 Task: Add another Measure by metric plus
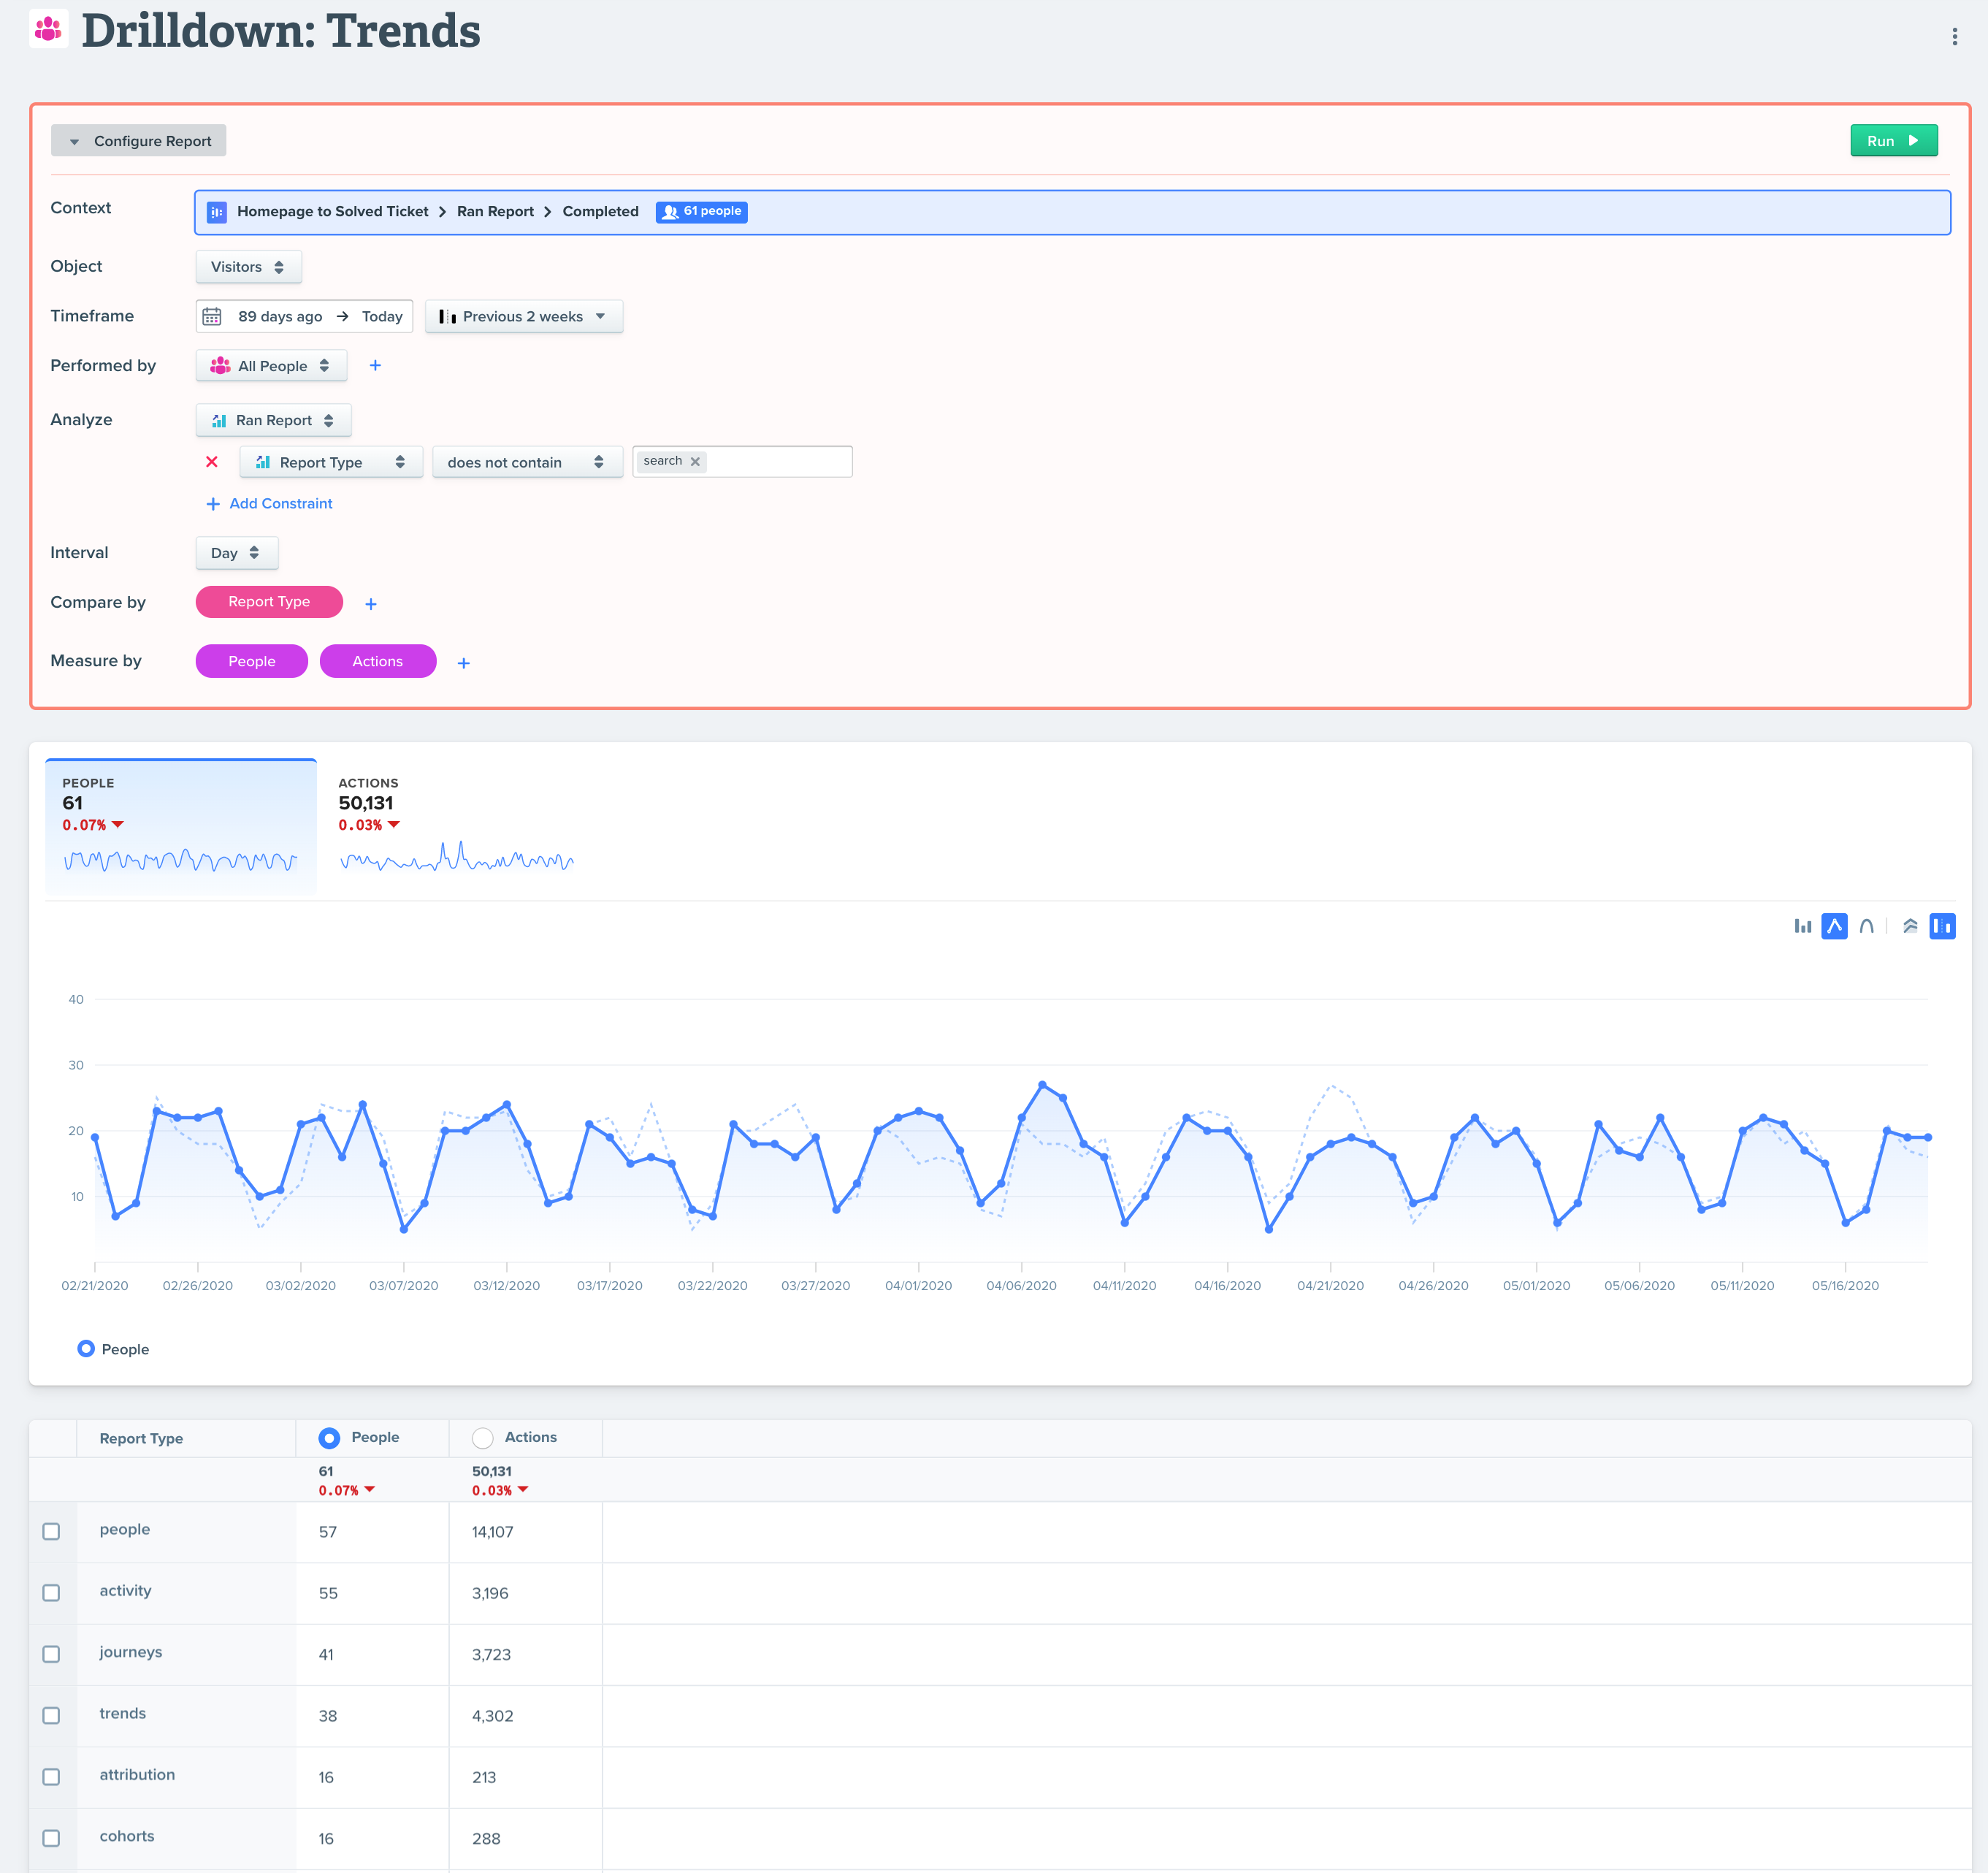[x=464, y=663]
